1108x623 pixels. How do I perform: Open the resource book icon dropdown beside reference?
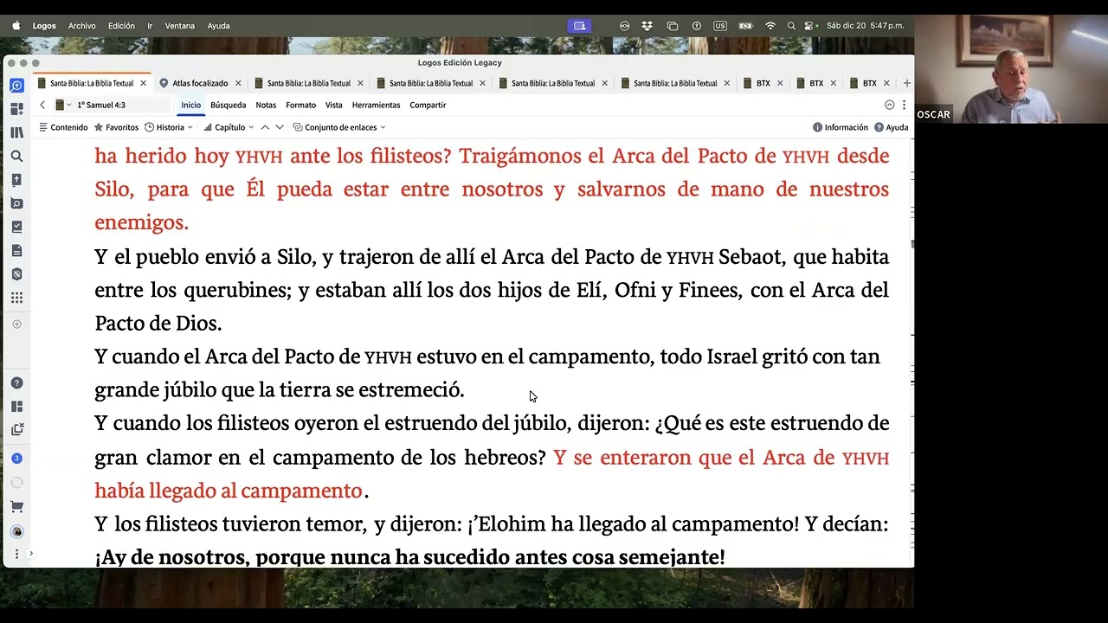(x=63, y=105)
